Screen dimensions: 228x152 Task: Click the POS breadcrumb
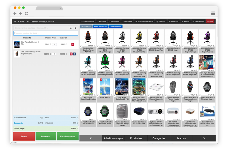[22, 21]
